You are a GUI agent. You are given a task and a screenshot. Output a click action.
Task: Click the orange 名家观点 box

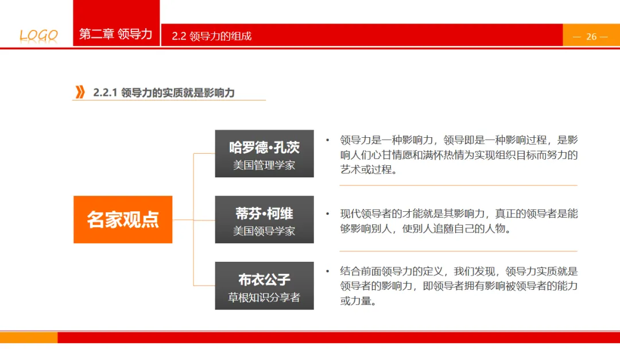[123, 219]
